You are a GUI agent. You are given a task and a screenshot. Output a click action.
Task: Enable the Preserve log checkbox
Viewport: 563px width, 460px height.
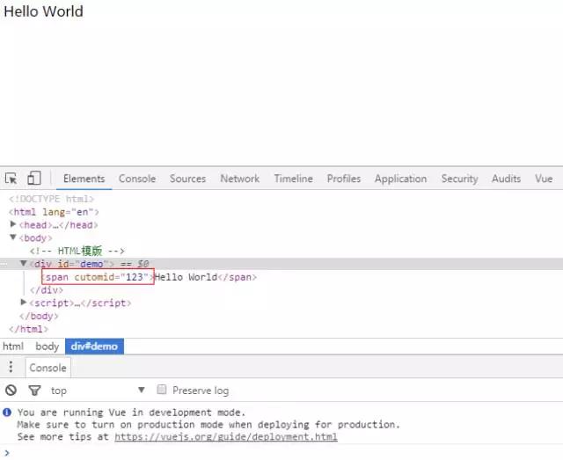162,390
